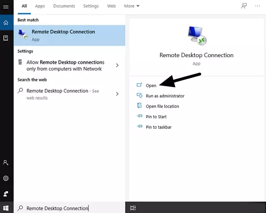Click the Pin to taskbar pin icon
Viewport: 266px width, 213px height.
139,126
